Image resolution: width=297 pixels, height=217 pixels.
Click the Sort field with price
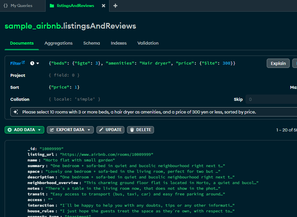tap(64, 87)
